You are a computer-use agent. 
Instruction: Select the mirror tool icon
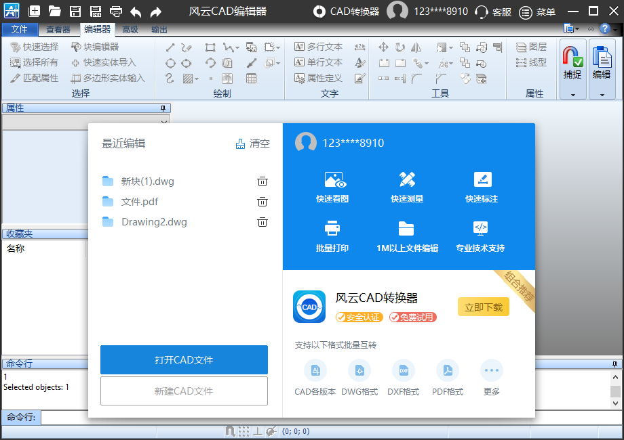tap(416, 47)
